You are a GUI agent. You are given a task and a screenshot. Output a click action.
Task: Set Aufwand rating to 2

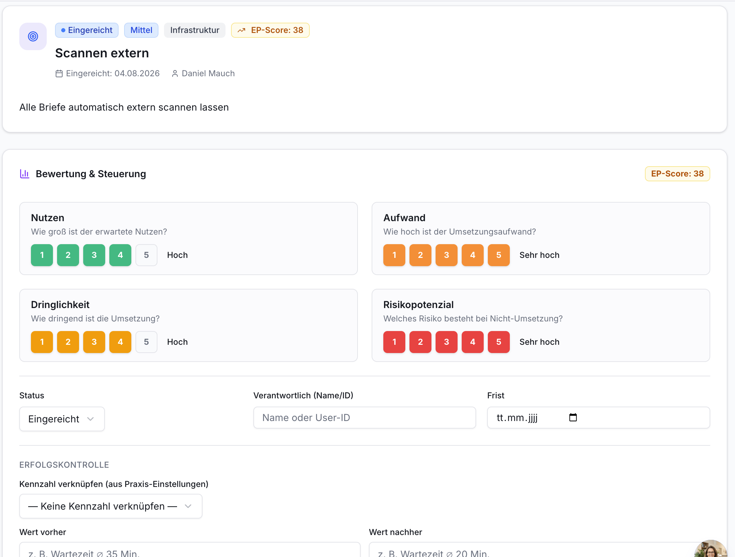tap(420, 255)
